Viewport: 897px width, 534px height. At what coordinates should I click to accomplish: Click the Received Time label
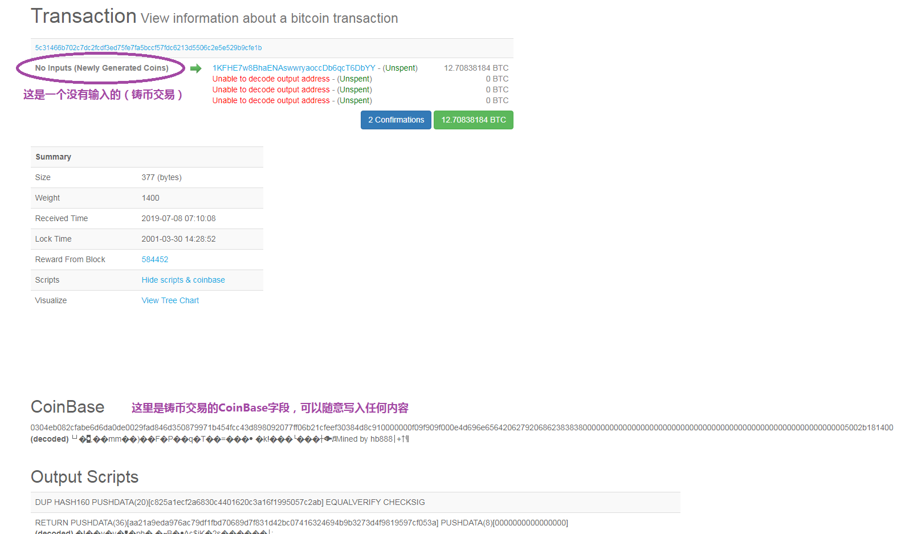[x=62, y=218]
